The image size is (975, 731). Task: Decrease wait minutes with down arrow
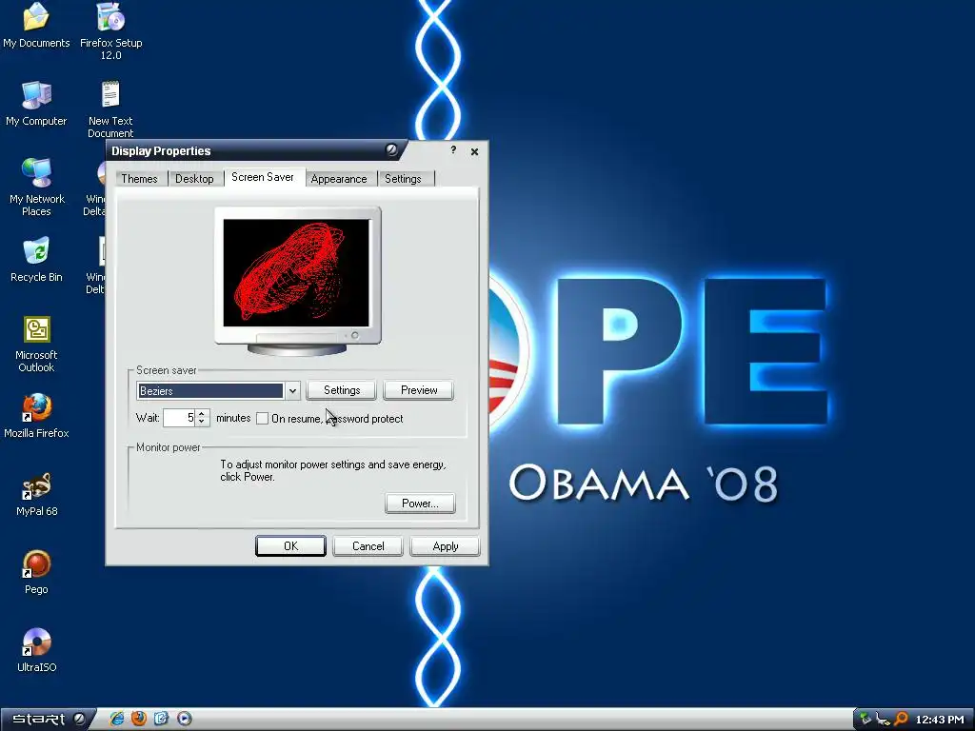[x=202, y=422]
